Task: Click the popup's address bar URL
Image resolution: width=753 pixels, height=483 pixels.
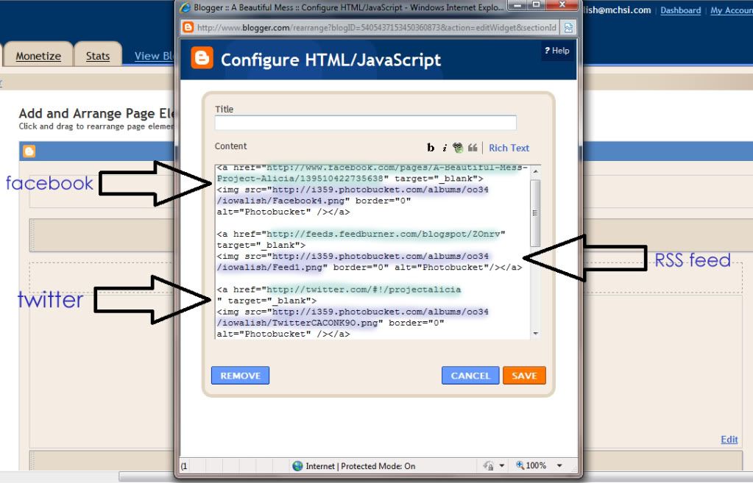Action: point(377,27)
